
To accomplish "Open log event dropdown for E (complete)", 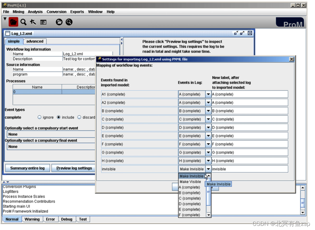I will coord(208,136).
